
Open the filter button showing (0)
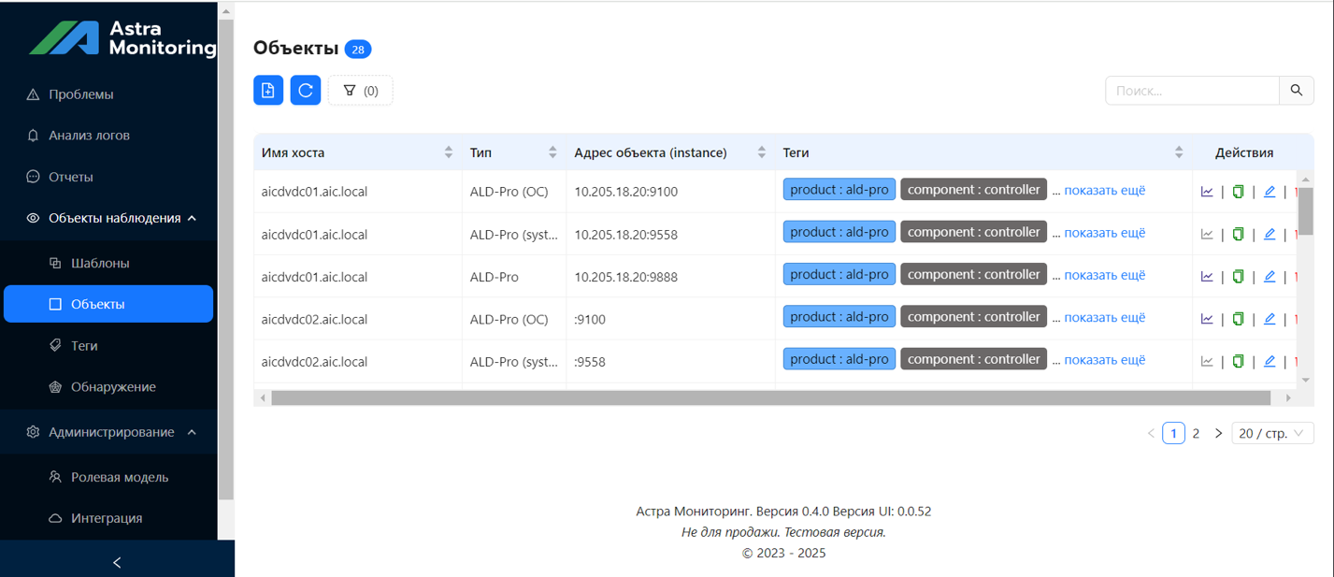coord(361,91)
